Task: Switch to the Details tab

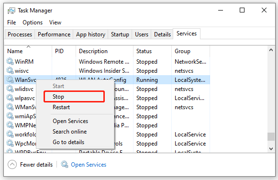Action: click(162, 34)
